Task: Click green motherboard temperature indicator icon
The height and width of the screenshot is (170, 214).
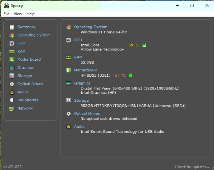Action: (x=130, y=75)
